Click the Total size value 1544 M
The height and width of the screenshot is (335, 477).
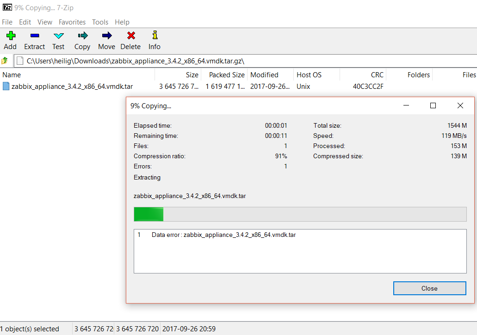[x=457, y=126]
